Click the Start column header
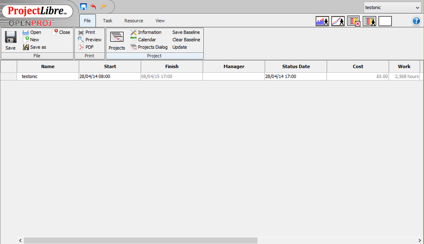 110,66
